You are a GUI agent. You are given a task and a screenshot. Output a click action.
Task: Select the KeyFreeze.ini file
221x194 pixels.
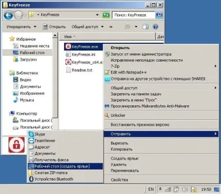80,54
